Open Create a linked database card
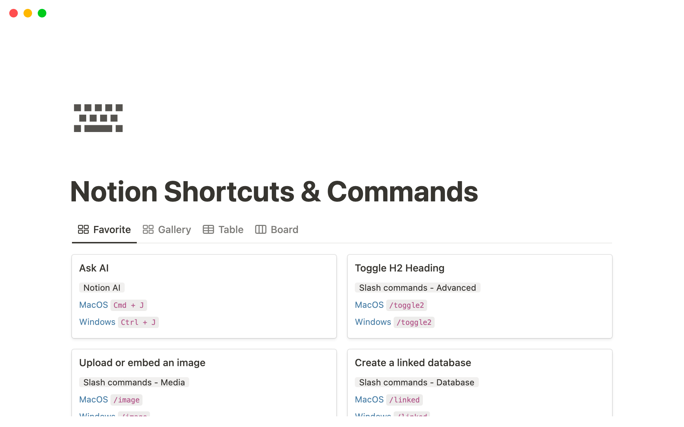 pos(413,363)
